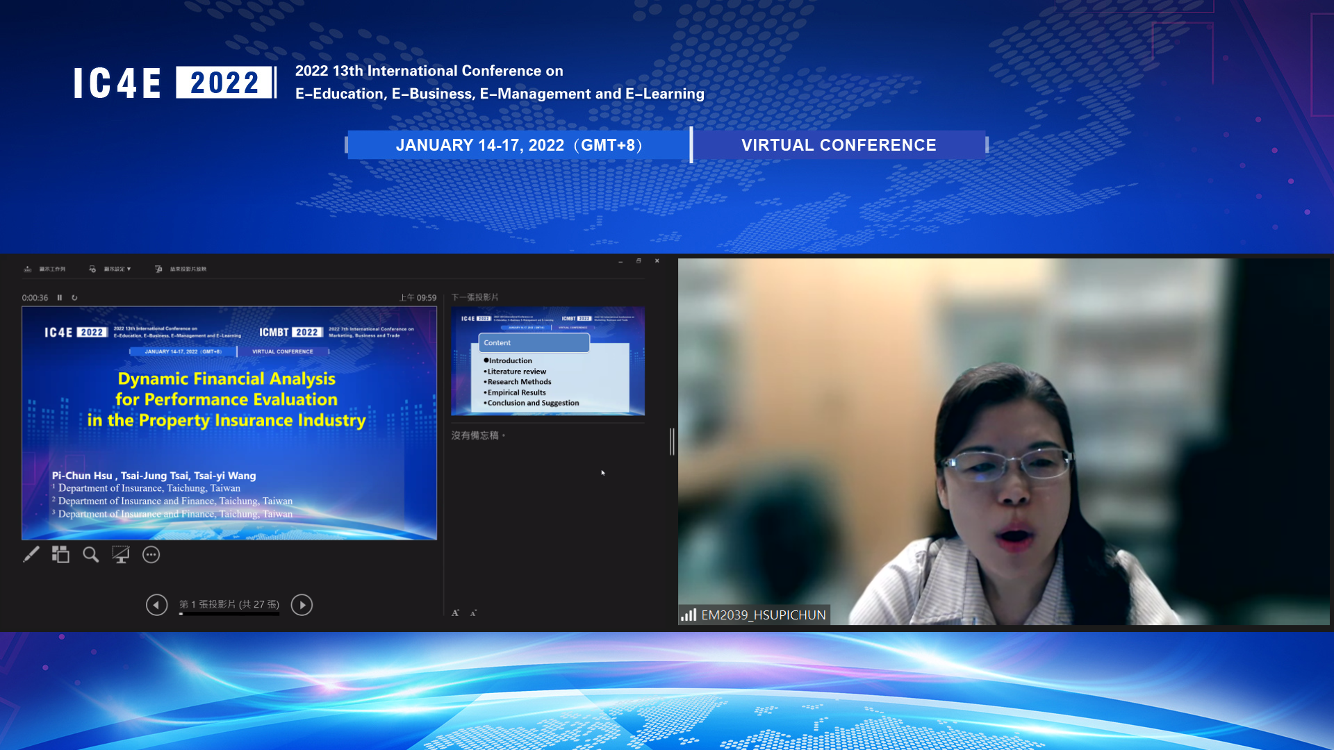The height and width of the screenshot is (750, 1334).
Task: Open more slide show options menu
Action: [x=151, y=554]
